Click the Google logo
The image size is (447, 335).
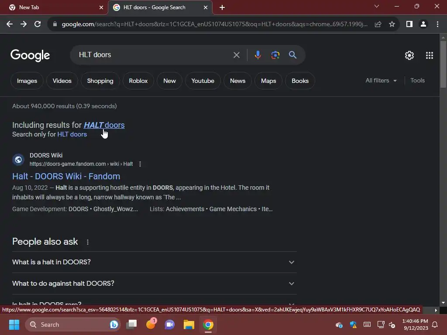[30, 55]
